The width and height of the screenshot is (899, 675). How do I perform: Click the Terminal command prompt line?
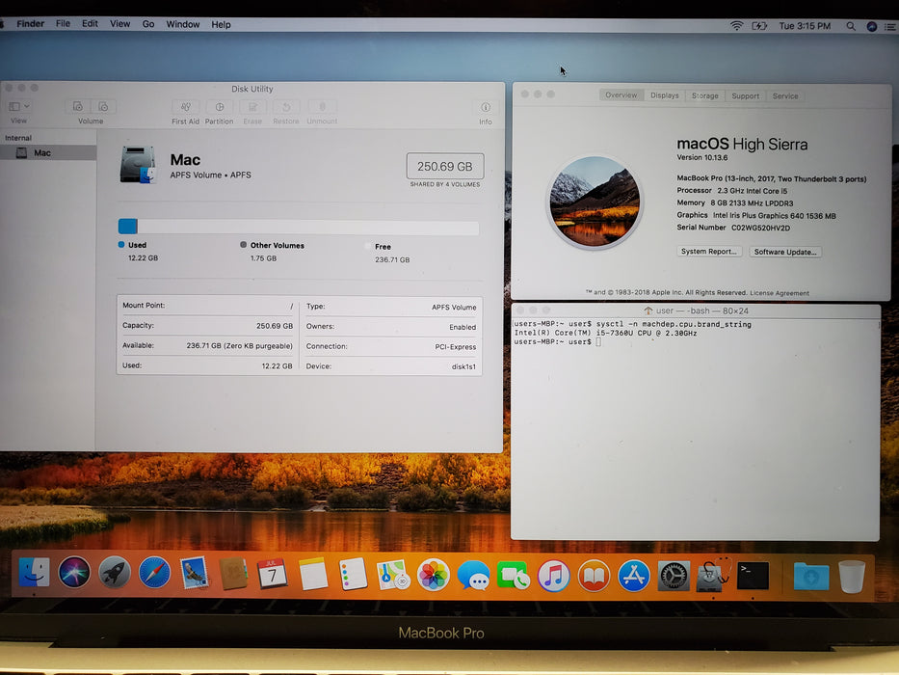click(x=558, y=342)
